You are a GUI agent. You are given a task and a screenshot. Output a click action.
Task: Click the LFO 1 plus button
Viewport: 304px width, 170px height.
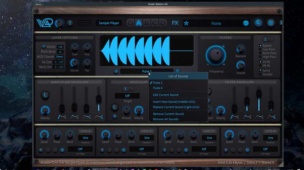coord(55,150)
